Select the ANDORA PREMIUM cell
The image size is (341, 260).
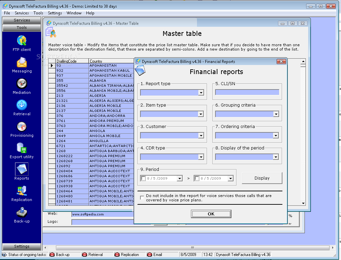[x=111, y=121]
